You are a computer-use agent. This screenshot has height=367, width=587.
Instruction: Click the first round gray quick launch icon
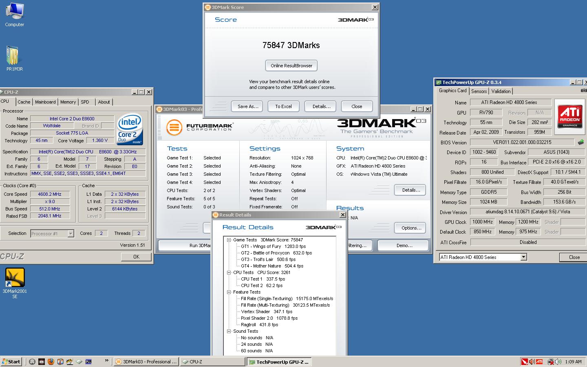pos(32,362)
